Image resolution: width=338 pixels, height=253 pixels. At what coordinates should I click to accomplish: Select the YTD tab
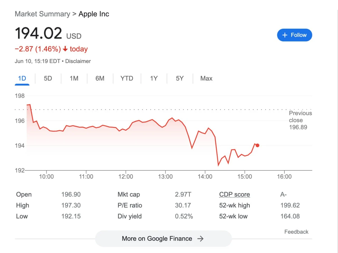coord(127,79)
